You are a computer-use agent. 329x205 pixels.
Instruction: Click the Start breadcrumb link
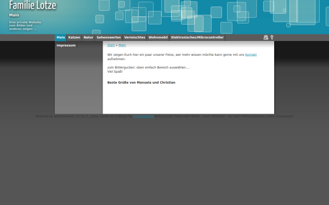[111, 45]
